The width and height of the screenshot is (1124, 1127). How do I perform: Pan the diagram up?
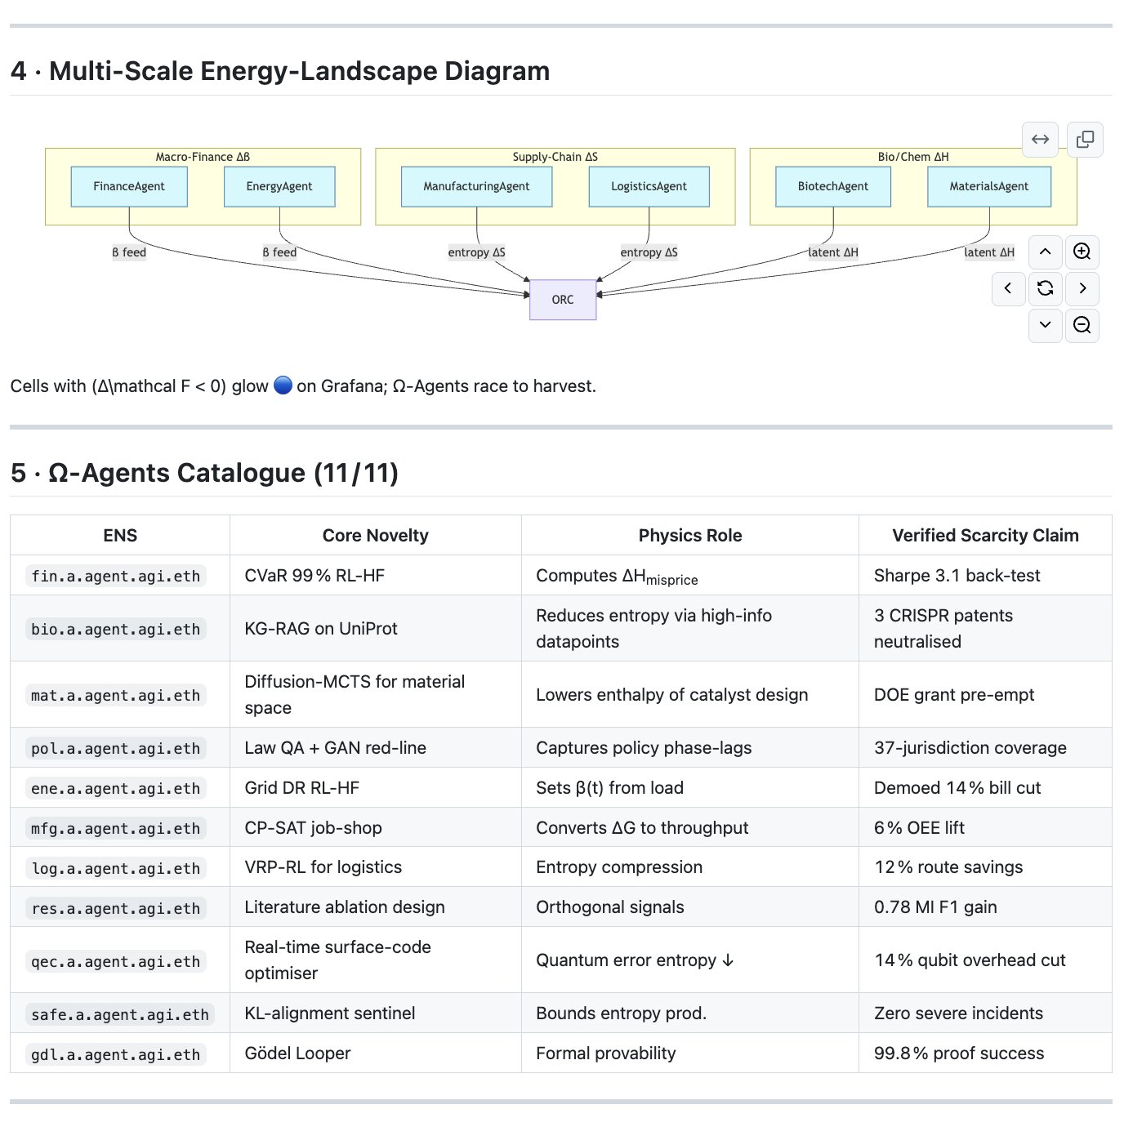pyautogui.click(x=1045, y=252)
